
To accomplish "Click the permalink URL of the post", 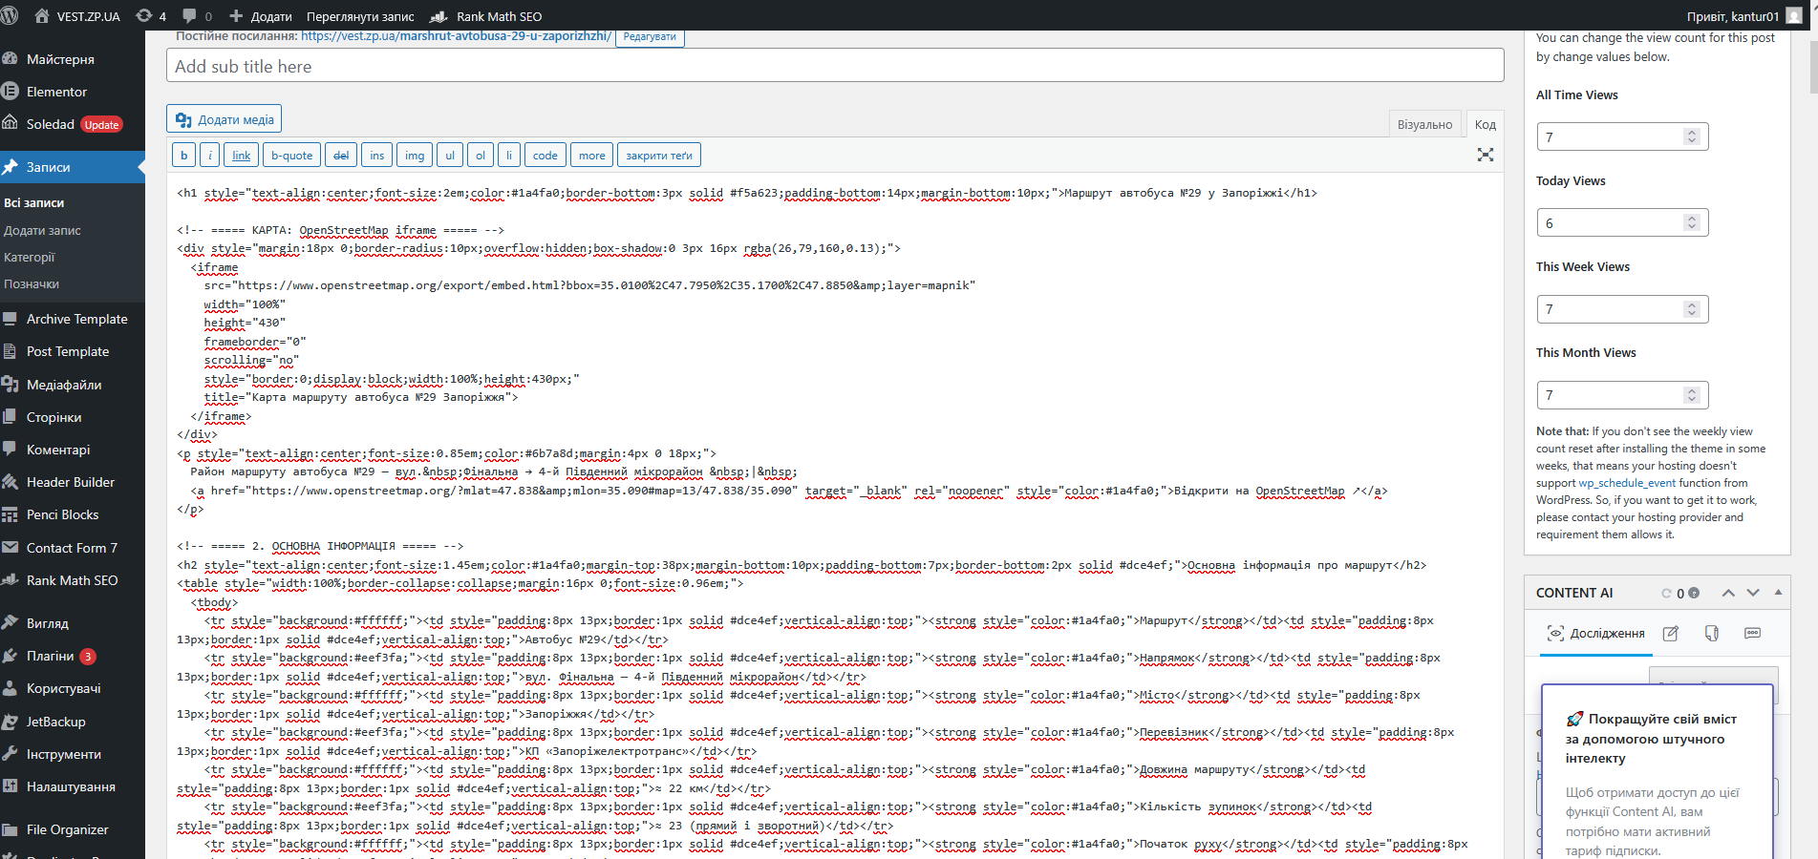I will [x=456, y=36].
